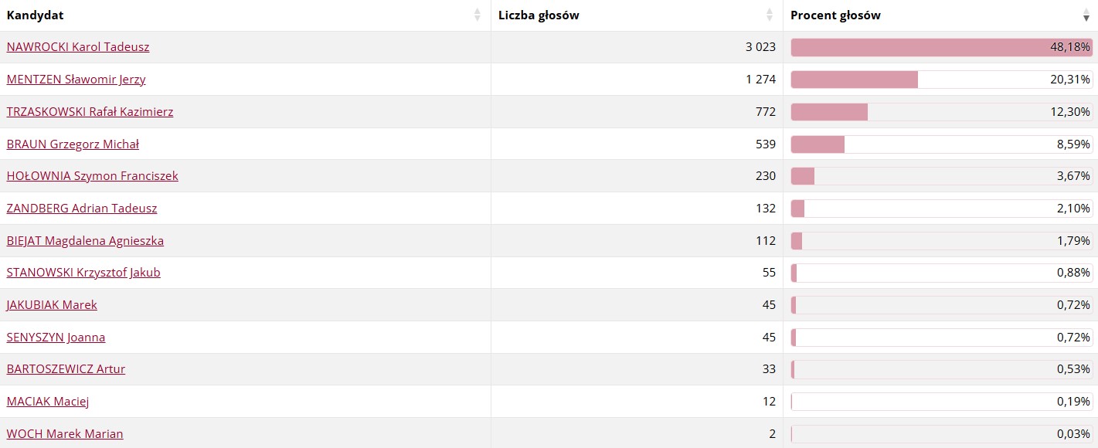The height and width of the screenshot is (448, 1098).
Task: Open BIEJAT Magdalena Agnieszka link
Action: pyautogui.click(x=85, y=241)
